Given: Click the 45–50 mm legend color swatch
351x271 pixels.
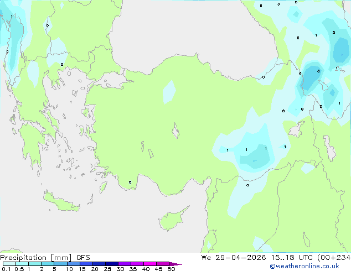Looking at the screenshot, I should pos(163,264).
